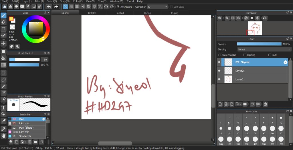Switch to the first Untitled tab
The height and width of the screenshot is (150, 293).
click(x=92, y=13)
